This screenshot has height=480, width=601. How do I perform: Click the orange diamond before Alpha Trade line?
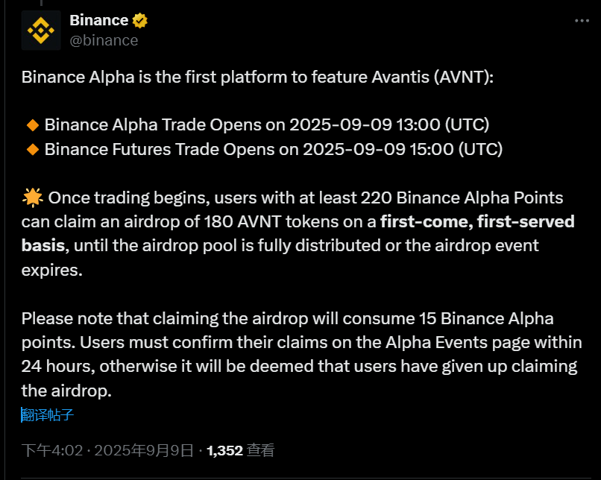[33, 124]
